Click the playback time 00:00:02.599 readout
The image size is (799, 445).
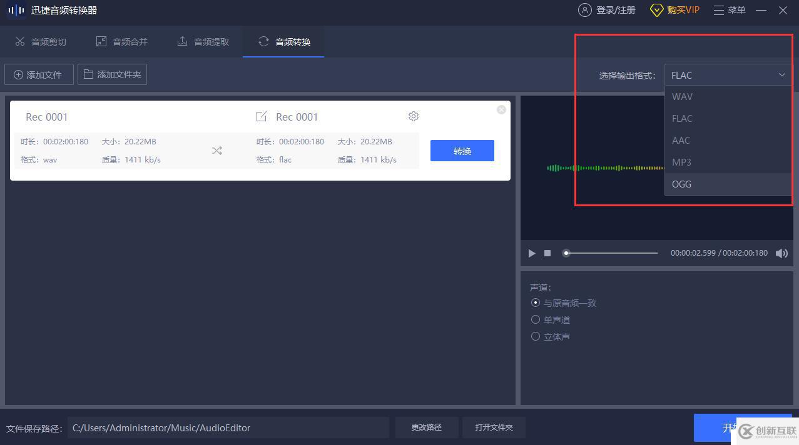(693, 253)
